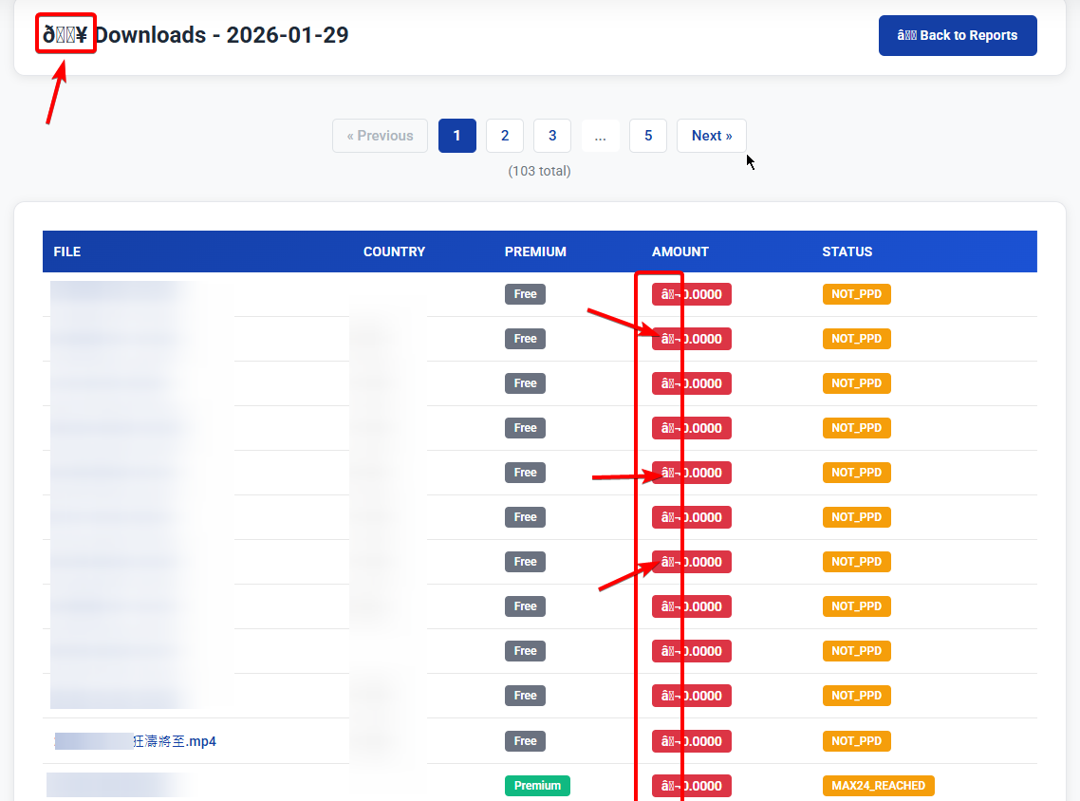The image size is (1080, 801).
Task: Click the AMOUNT column header
Action: pyautogui.click(x=680, y=251)
